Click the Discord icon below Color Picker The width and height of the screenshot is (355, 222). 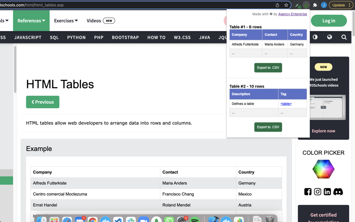[338, 191]
